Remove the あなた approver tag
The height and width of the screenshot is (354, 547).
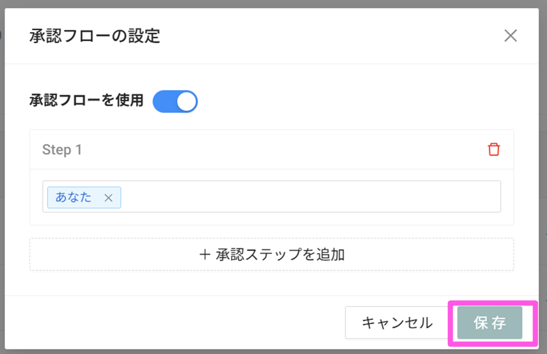[x=109, y=198]
